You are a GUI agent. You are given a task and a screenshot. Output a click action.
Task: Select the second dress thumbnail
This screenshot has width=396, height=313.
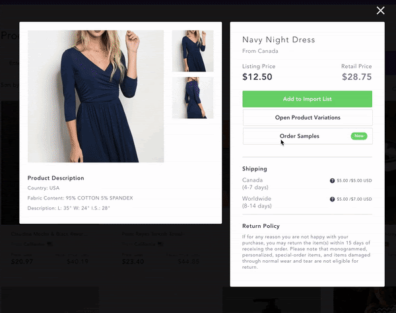193,98
